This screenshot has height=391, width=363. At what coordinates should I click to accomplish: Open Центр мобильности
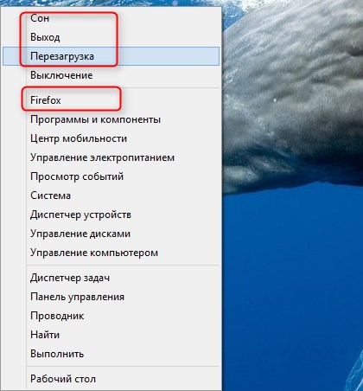point(111,138)
